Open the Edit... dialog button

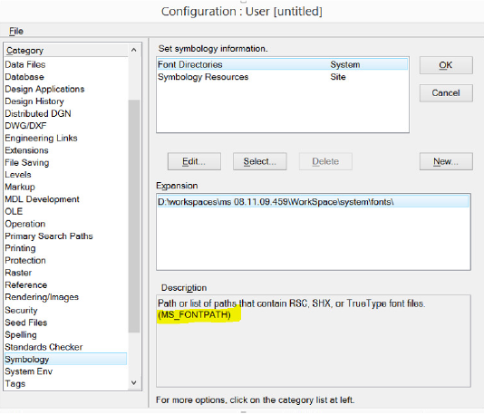[194, 161]
